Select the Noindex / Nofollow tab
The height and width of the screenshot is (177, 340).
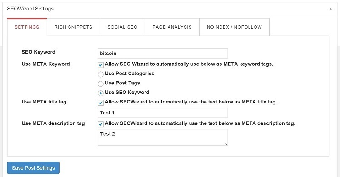click(x=234, y=27)
